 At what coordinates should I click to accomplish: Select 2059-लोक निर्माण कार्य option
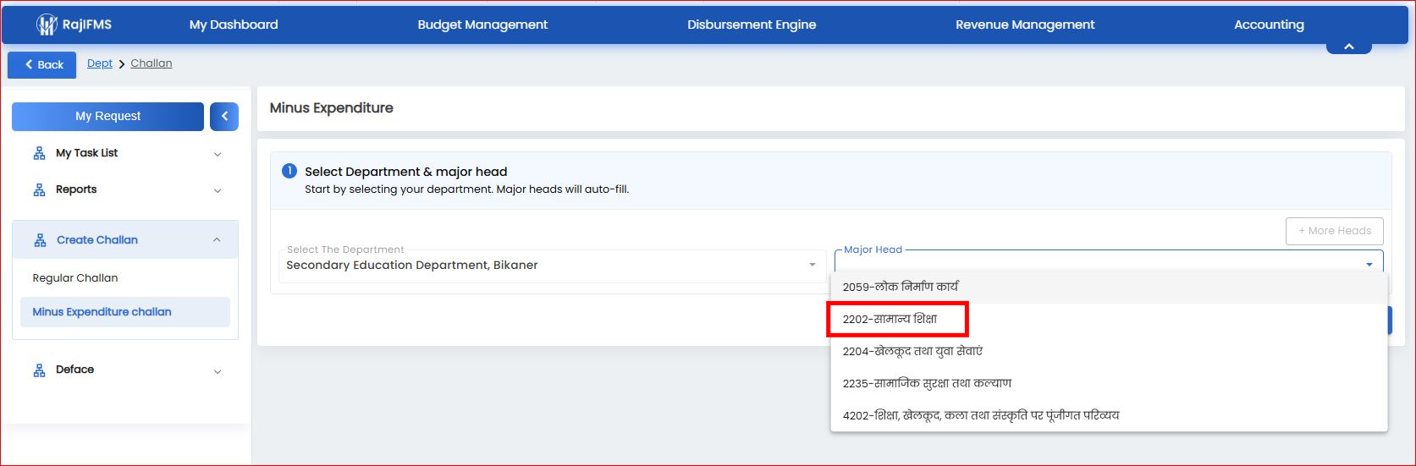click(x=1109, y=288)
